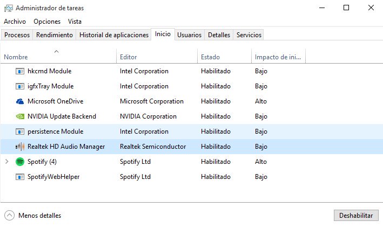This screenshot has width=383, height=228.
Task: Click Alto impact in Spotify (4) row
Action: point(260,162)
